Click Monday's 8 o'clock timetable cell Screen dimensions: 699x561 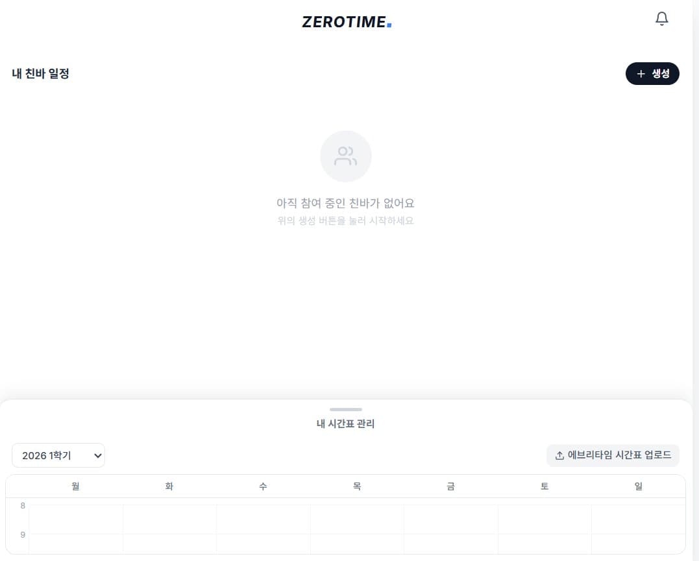(76, 519)
